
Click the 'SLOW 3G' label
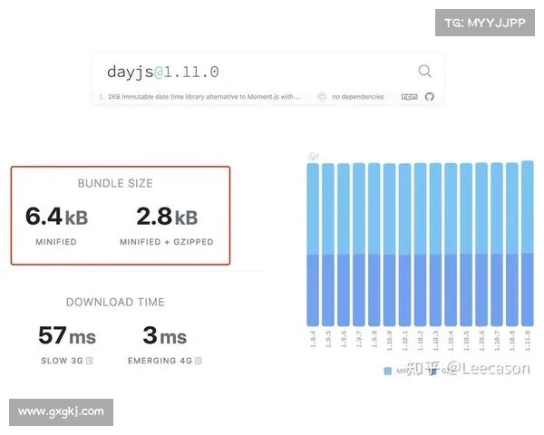click(62, 361)
